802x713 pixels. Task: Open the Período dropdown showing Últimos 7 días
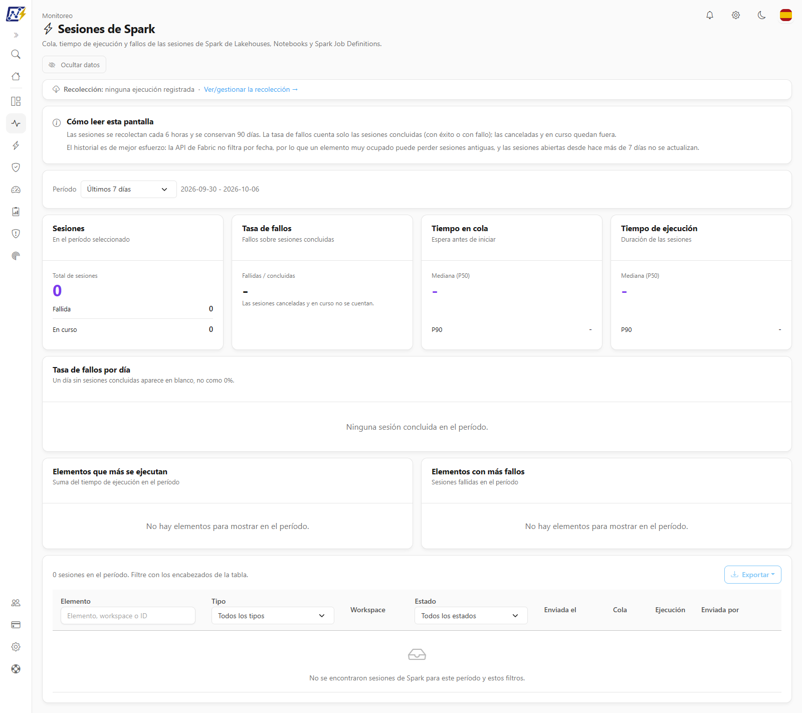(x=128, y=189)
